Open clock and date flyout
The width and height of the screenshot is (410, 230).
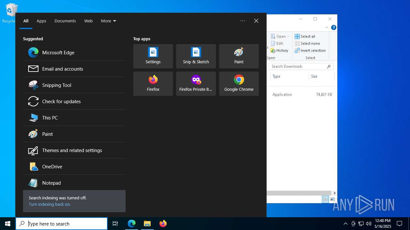tap(382, 224)
